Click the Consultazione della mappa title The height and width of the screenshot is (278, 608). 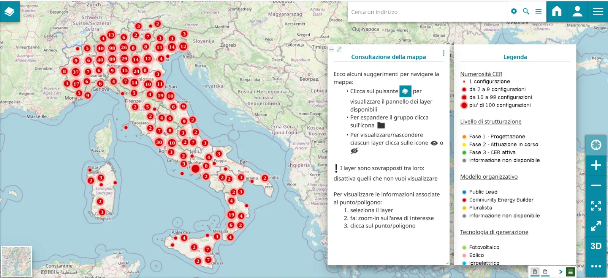pos(388,57)
